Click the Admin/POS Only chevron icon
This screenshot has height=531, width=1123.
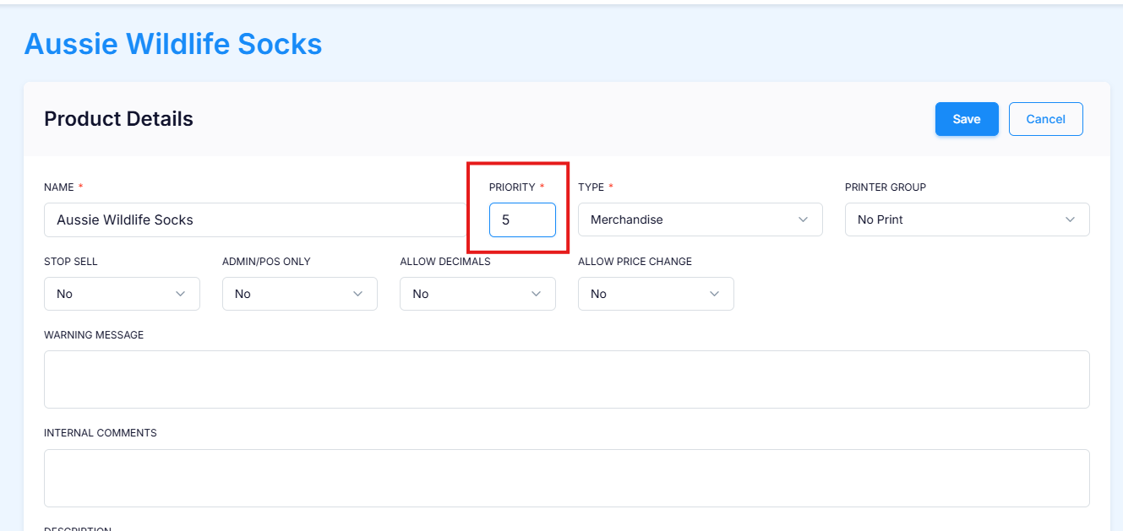click(358, 294)
